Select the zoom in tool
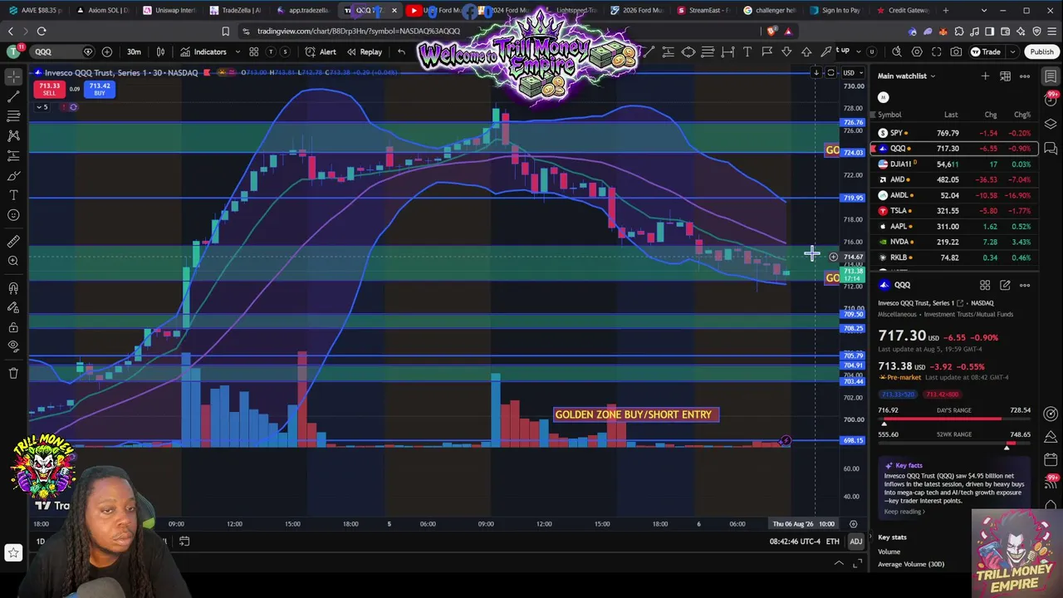Screen dimensions: 1063x598 (x=13, y=262)
